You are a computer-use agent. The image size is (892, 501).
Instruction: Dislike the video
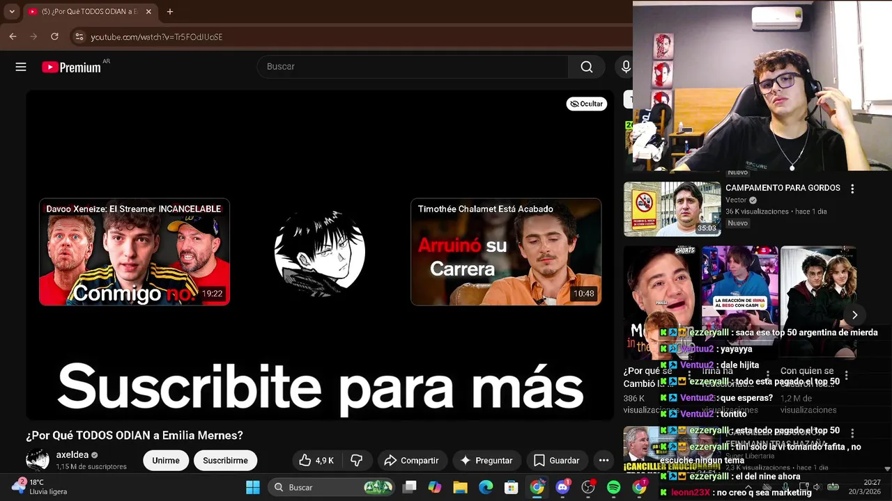coord(356,461)
